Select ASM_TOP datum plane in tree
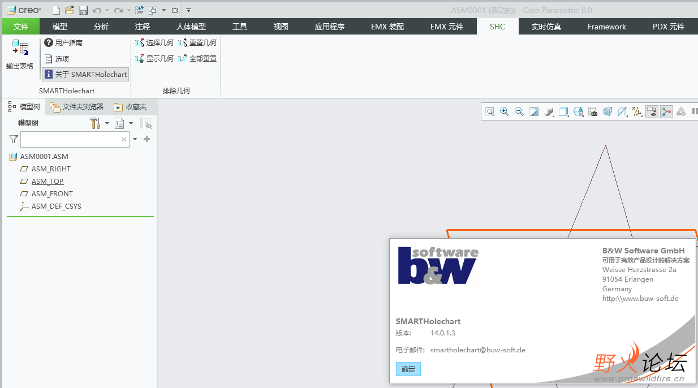The image size is (698, 388). pyautogui.click(x=42, y=182)
